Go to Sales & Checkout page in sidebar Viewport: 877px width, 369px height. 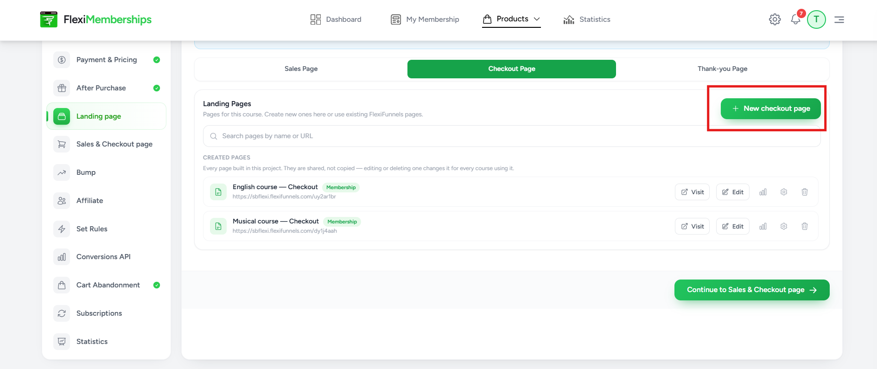click(107, 144)
